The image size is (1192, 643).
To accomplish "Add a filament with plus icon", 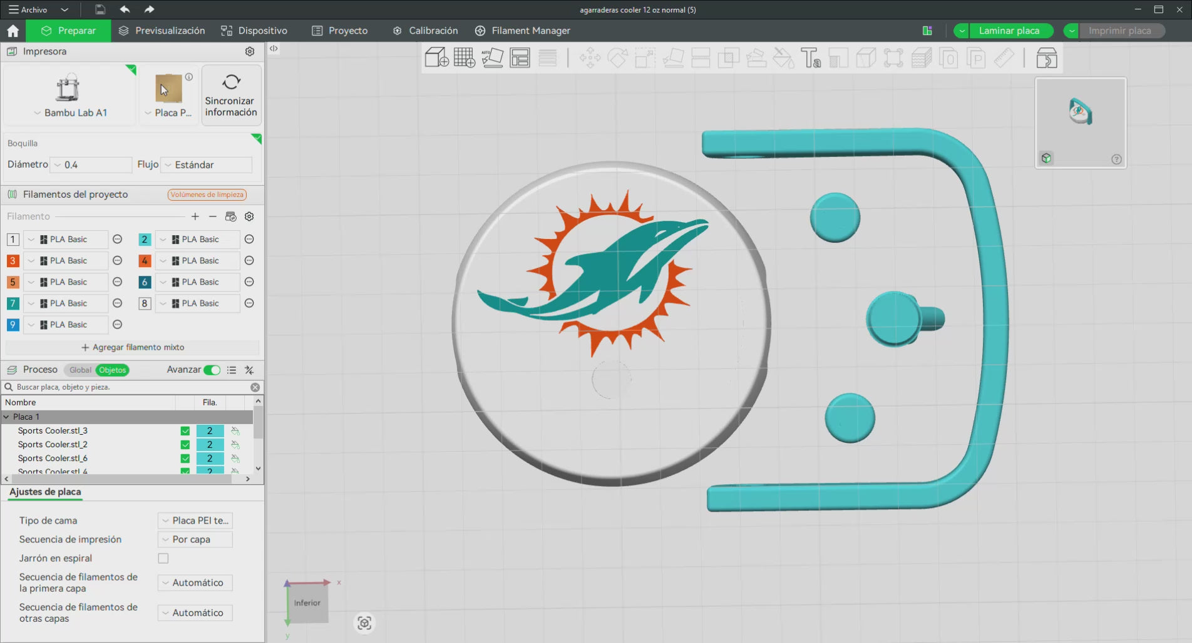I will tap(195, 216).
